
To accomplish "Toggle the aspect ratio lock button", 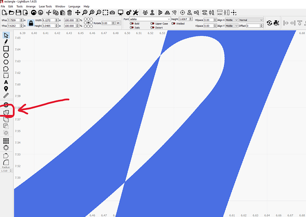I will [31, 23].
